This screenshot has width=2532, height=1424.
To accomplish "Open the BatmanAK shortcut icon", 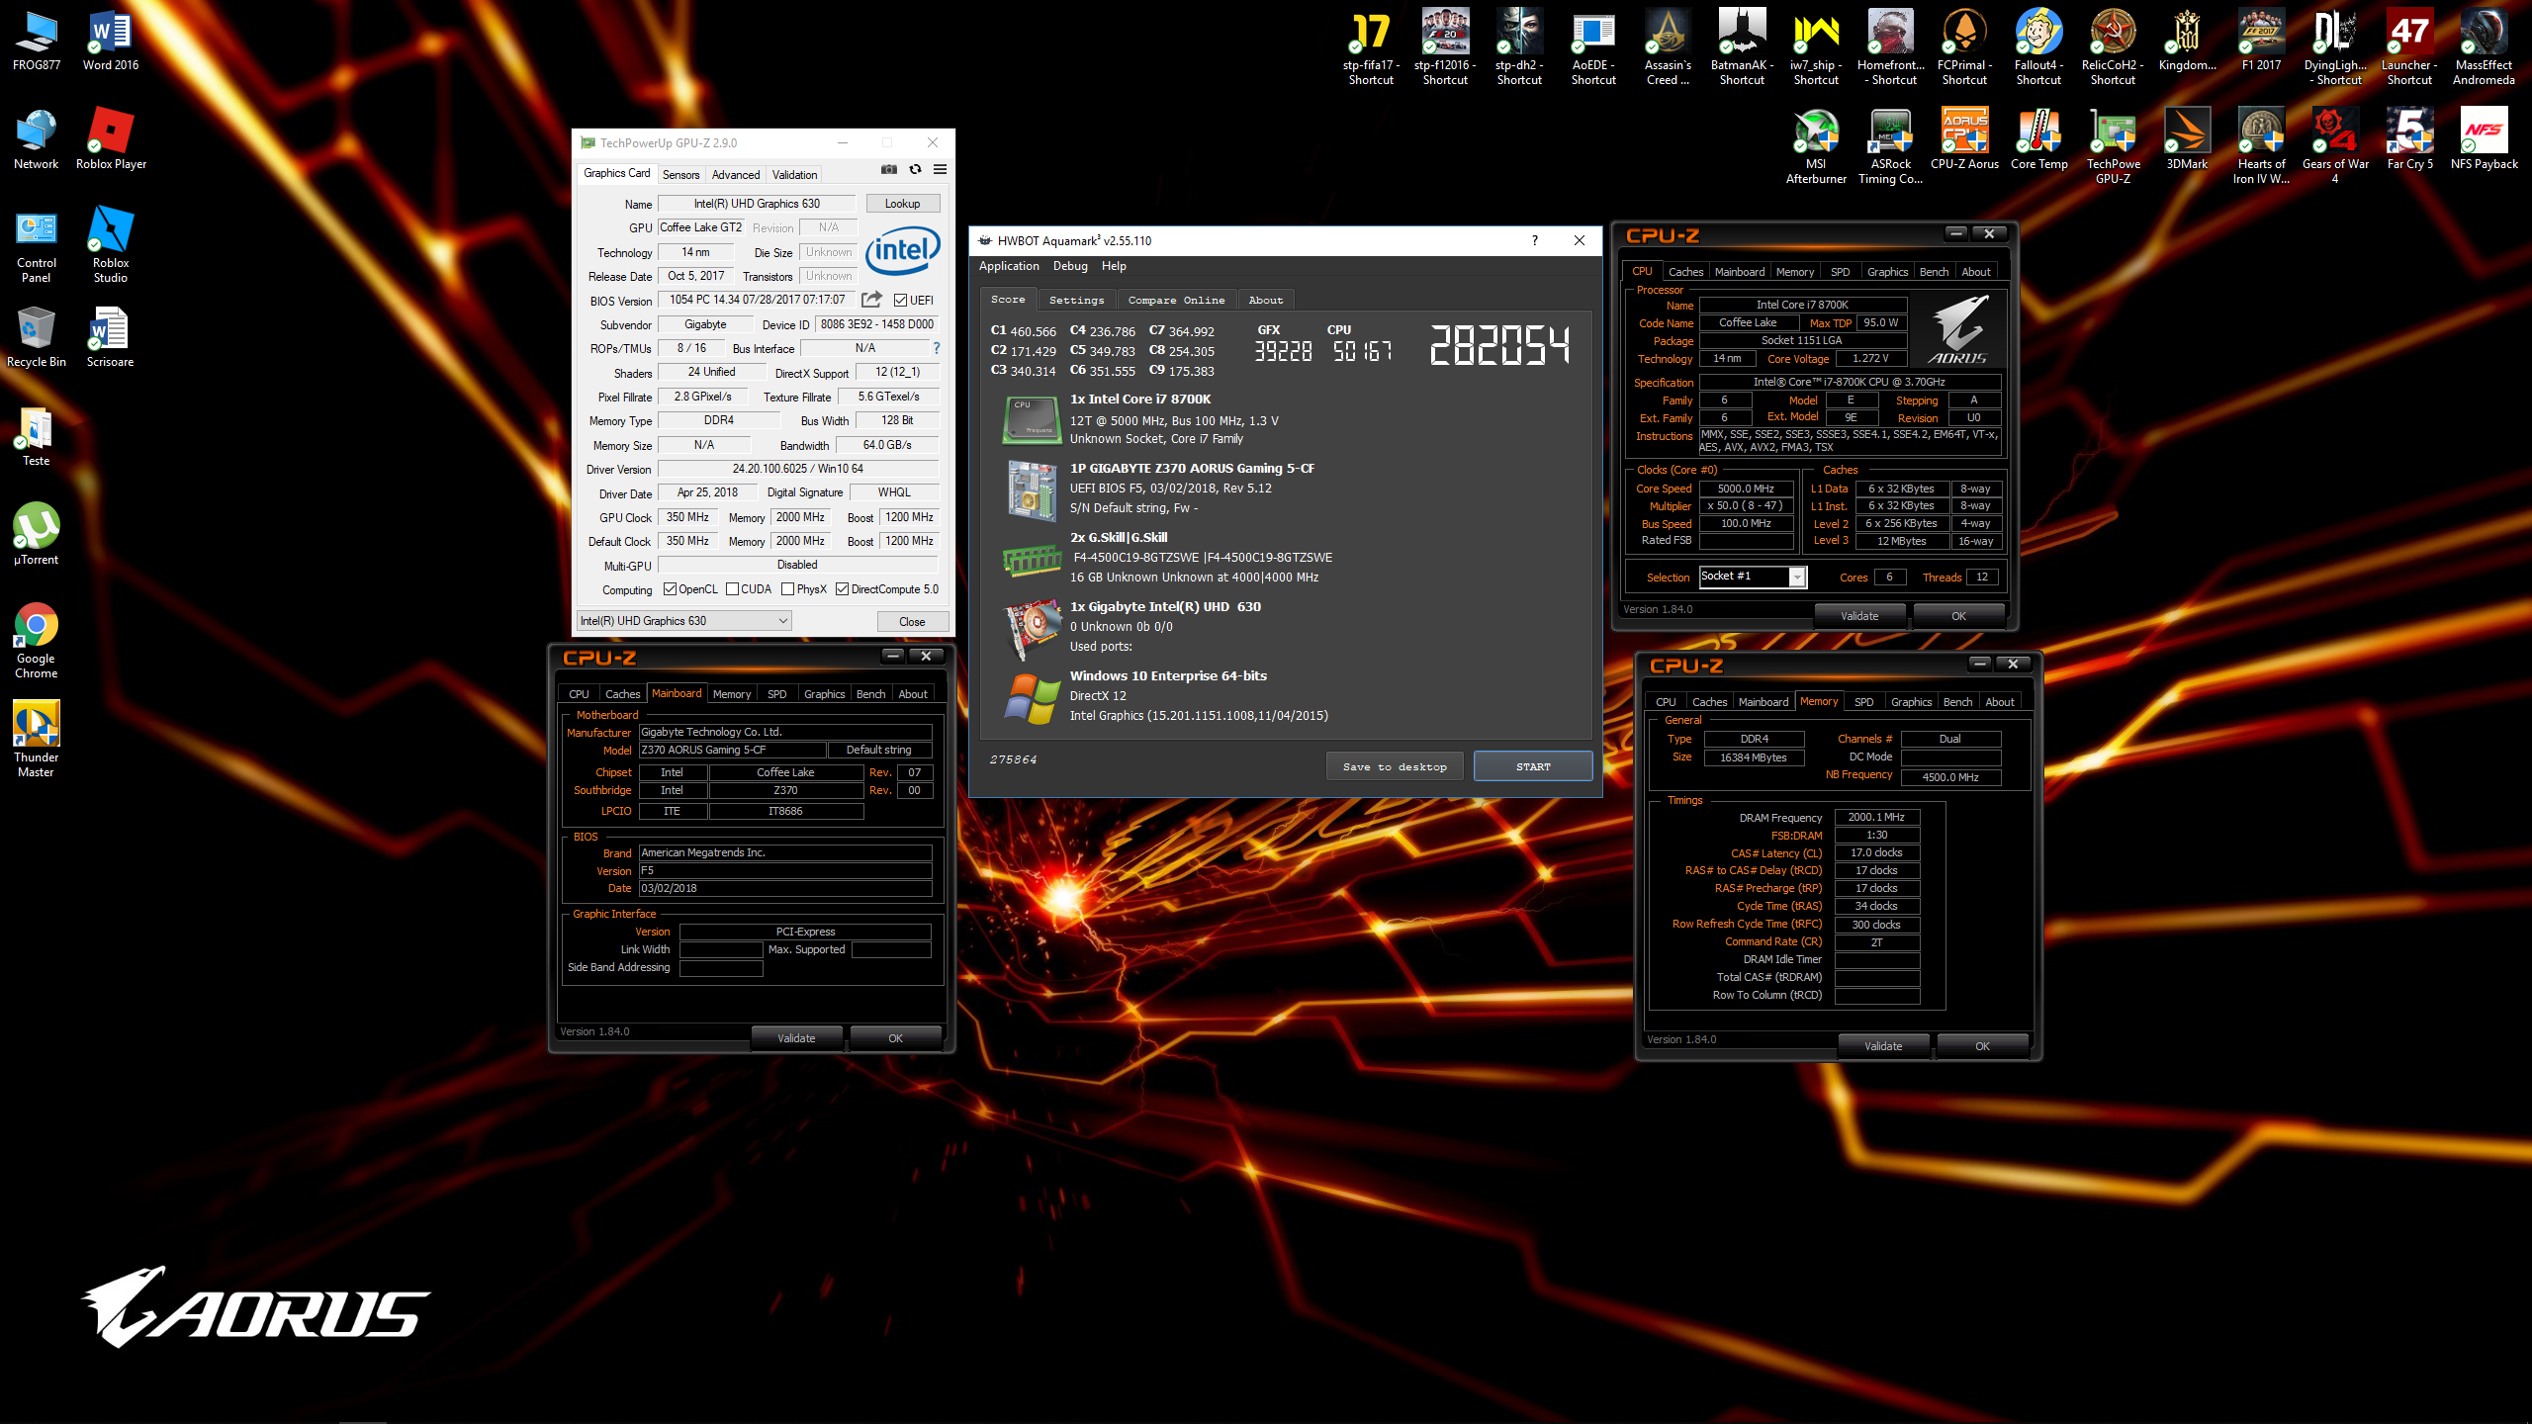I will [1742, 47].
